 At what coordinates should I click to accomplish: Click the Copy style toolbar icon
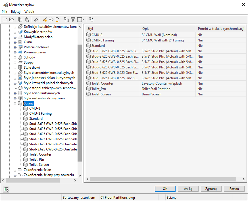pyautogui.click(x=20, y=20)
